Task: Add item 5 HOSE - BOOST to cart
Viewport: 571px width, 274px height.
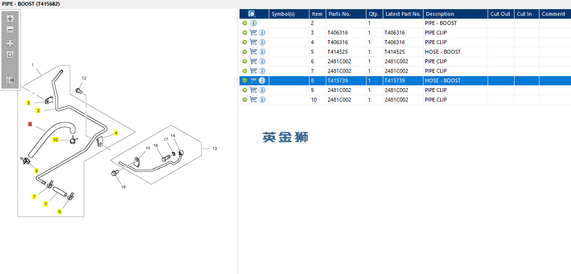Action: 253,52
